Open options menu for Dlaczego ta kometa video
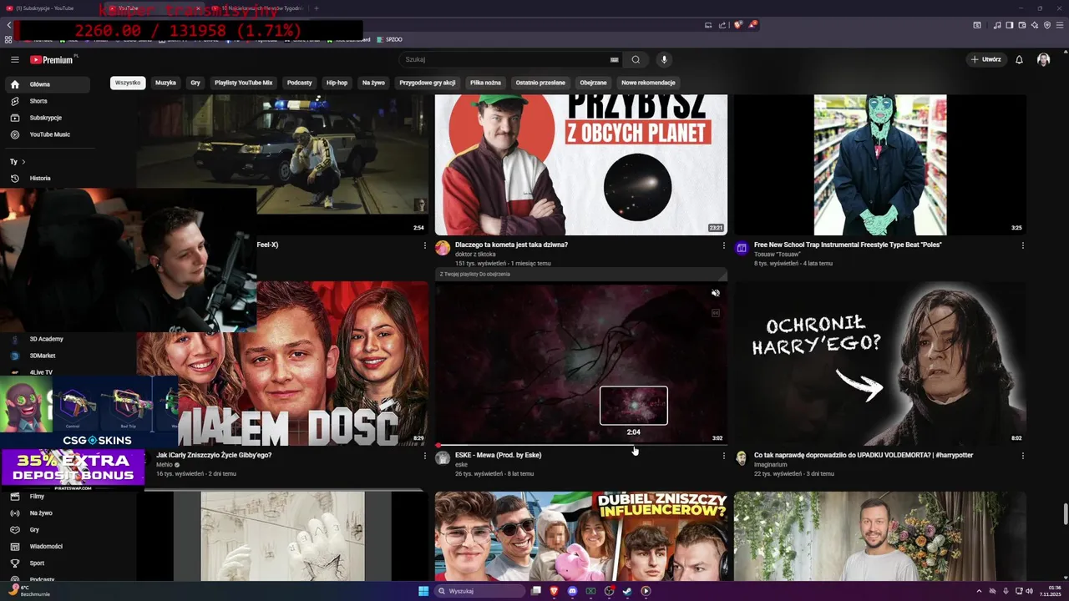Image resolution: width=1069 pixels, height=601 pixels. tap(724, 245)
